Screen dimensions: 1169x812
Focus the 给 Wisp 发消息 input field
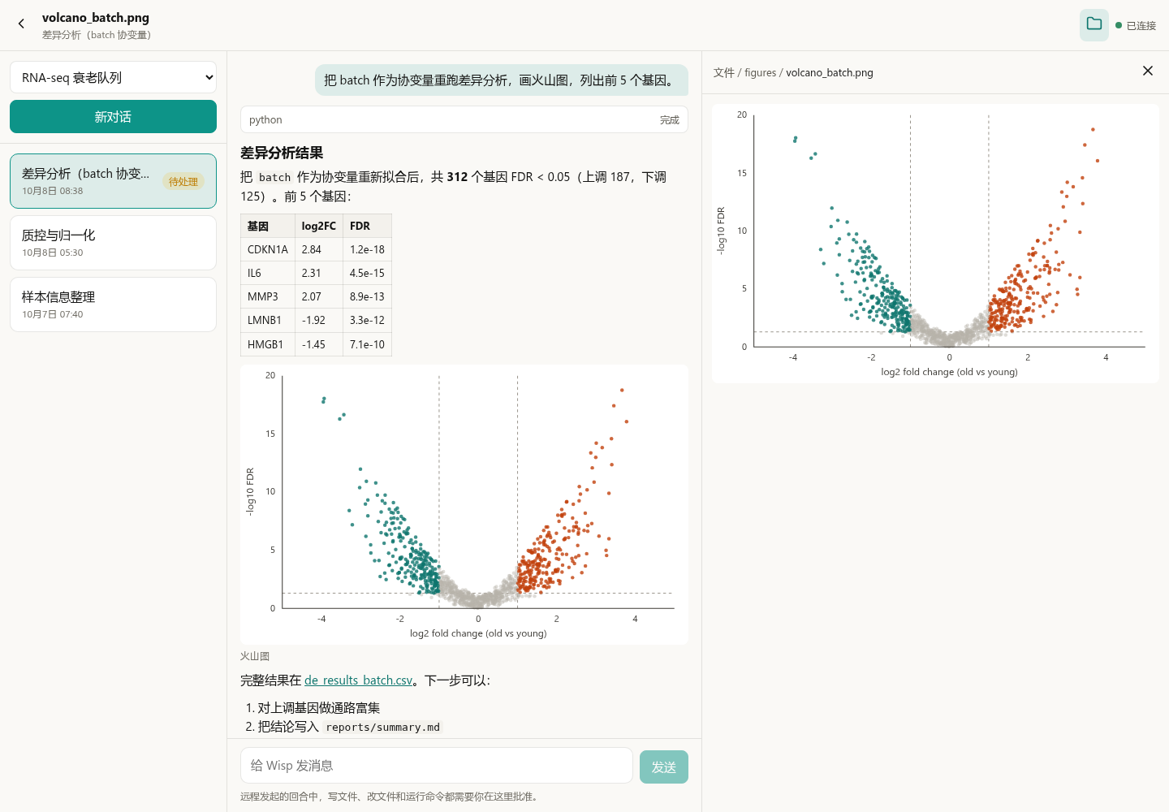click(437, 766)
